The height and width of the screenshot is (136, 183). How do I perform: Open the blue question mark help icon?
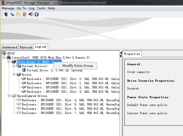37,14
